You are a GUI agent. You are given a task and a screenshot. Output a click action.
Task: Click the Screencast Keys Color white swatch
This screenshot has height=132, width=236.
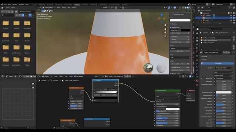180,20
